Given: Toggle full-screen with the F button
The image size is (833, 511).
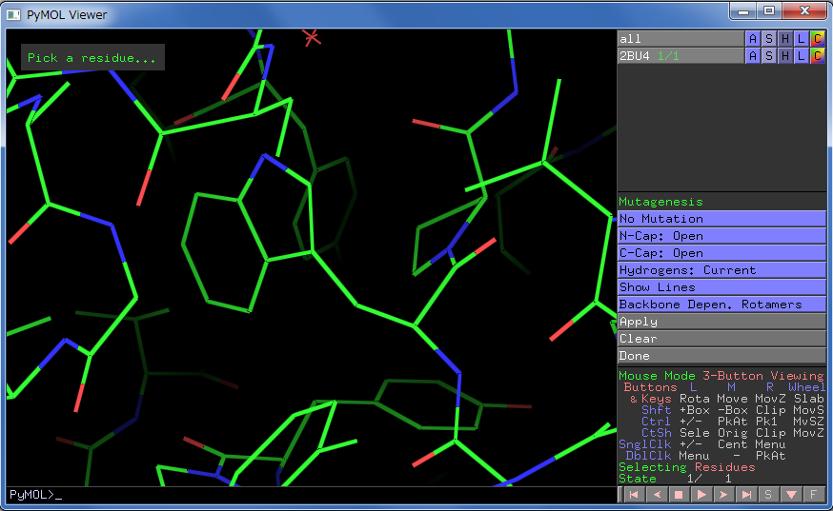Looking at the screenshot, I should pyautogui.click(x=813, y=495).
